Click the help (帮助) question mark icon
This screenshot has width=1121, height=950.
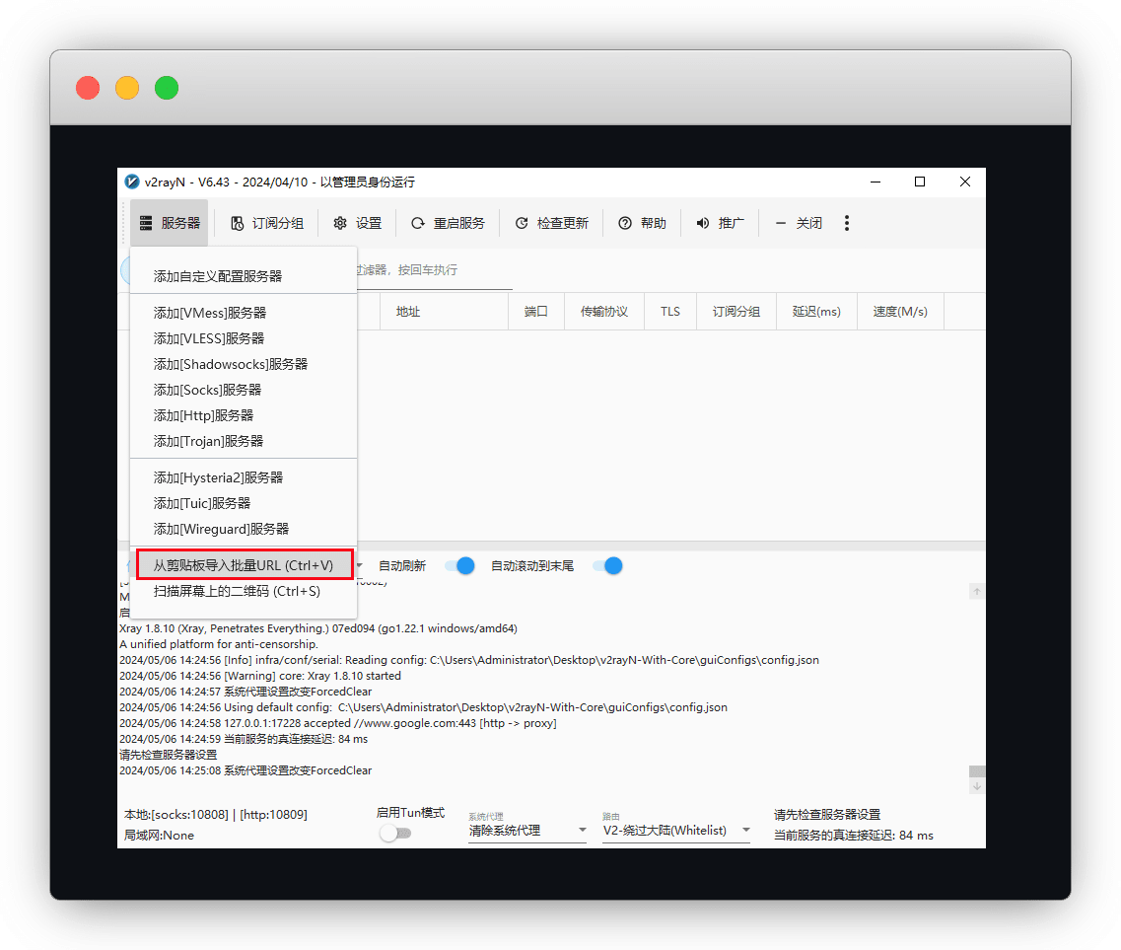click(625, 223)
